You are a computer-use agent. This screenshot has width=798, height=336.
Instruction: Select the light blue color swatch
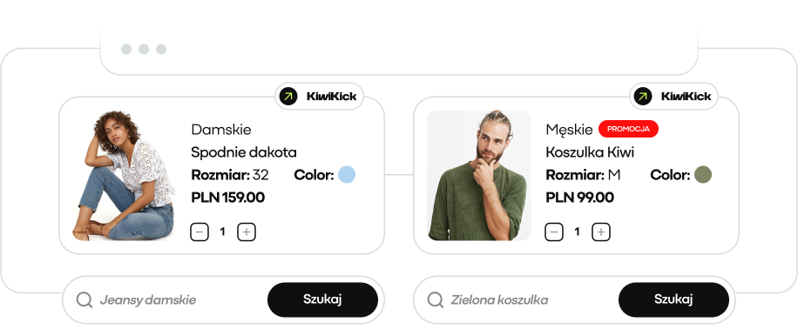pos(347,174)
